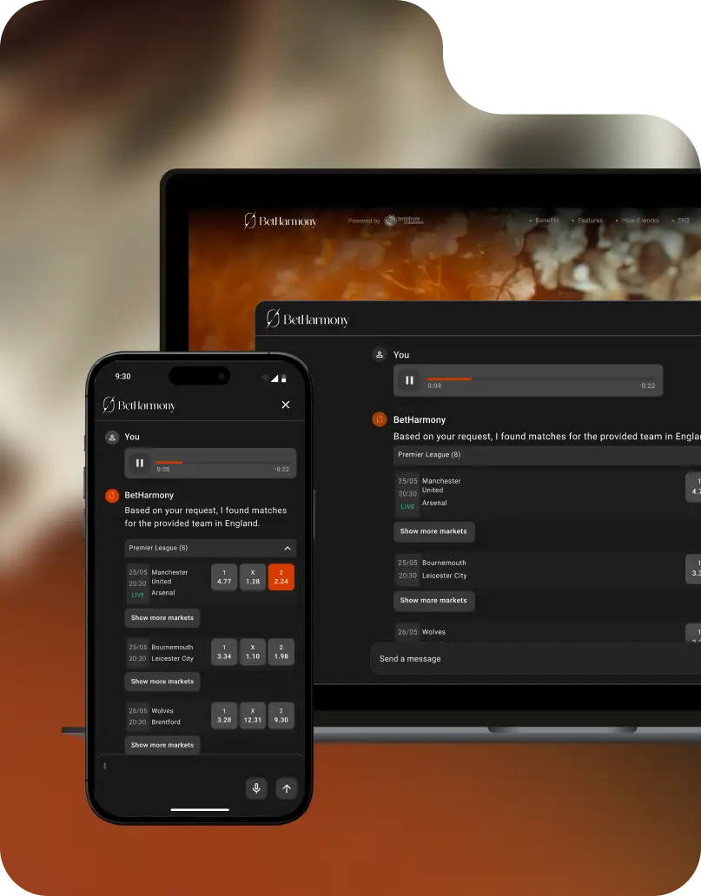The width and height of the screenshot is (701, 896).
Task: Click the LIVE label on the phone match
Action: pyautogui.click(x=138, y=595)
